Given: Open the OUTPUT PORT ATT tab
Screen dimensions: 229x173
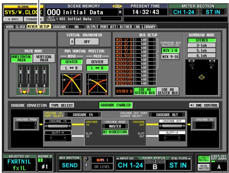Looking at the screenshot, I should 101,27.
